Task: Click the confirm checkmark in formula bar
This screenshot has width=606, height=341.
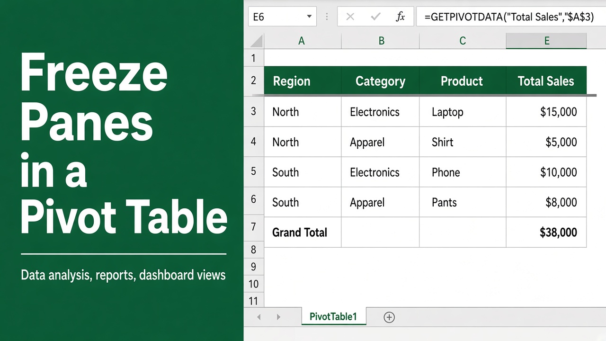Action: click(375, 17)
